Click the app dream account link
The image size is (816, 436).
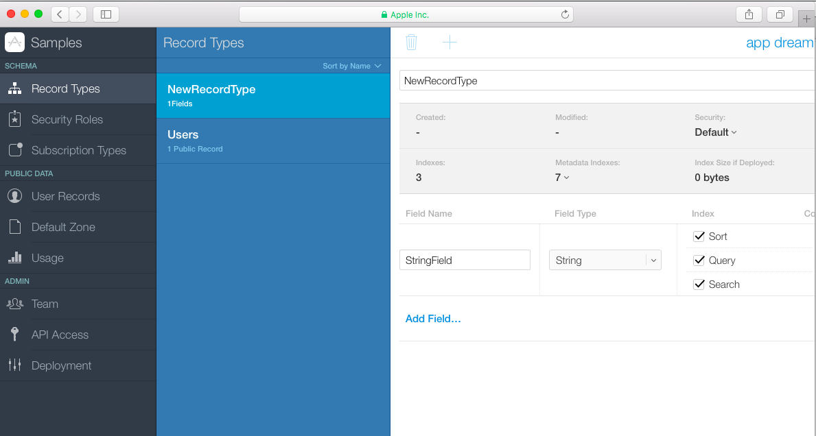tap(780, 43)
